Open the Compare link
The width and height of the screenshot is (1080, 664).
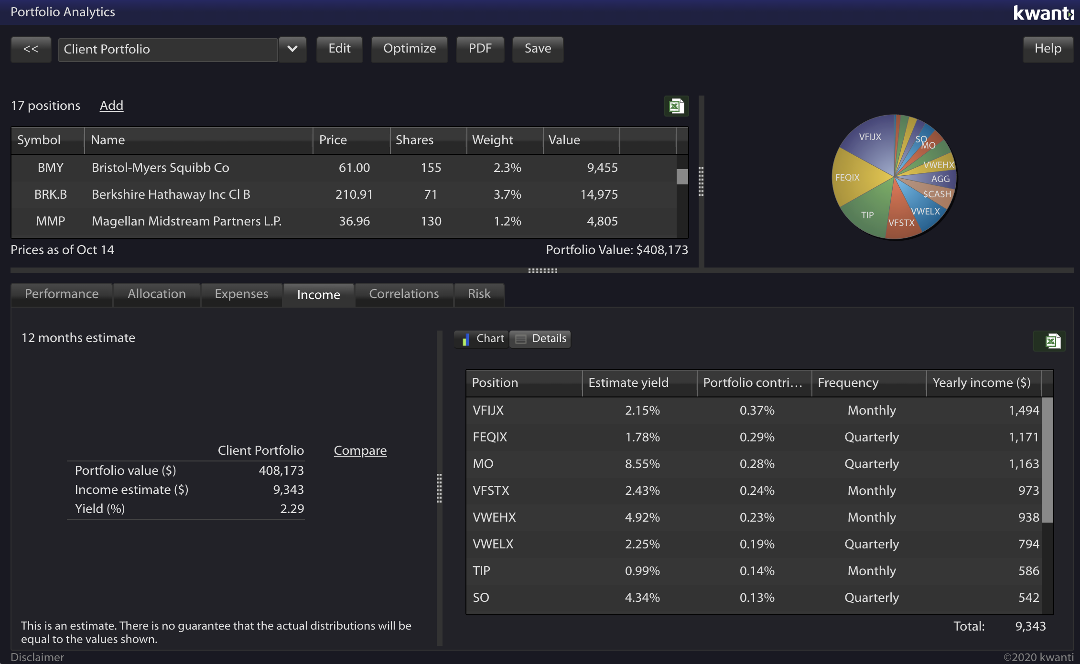click(360, 450)
